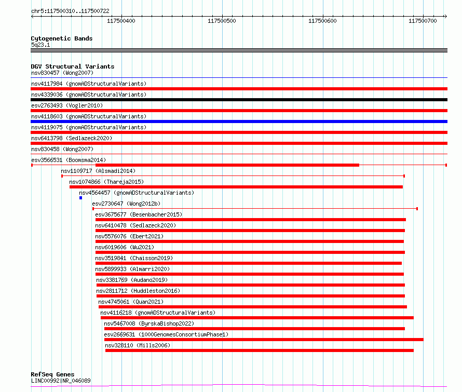This screenshot has height=392, width=462.
Task: Click the black bar of nsv4339036
Action: (x=239, y=100)
